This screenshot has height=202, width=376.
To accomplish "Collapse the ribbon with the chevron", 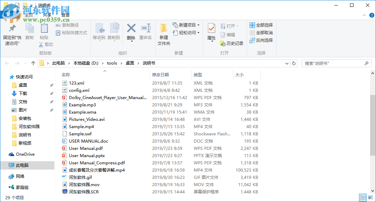I will click(x=364, y=15).
